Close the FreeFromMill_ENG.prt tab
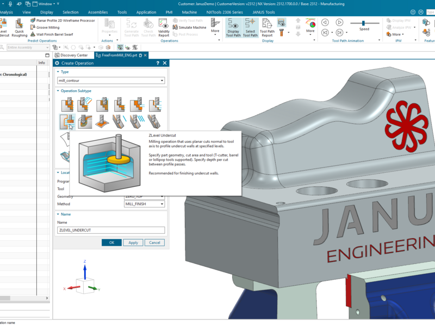Image resolution: width=435 pixels, height=326 pixels. pyautogui.click(x=145, y=55)
